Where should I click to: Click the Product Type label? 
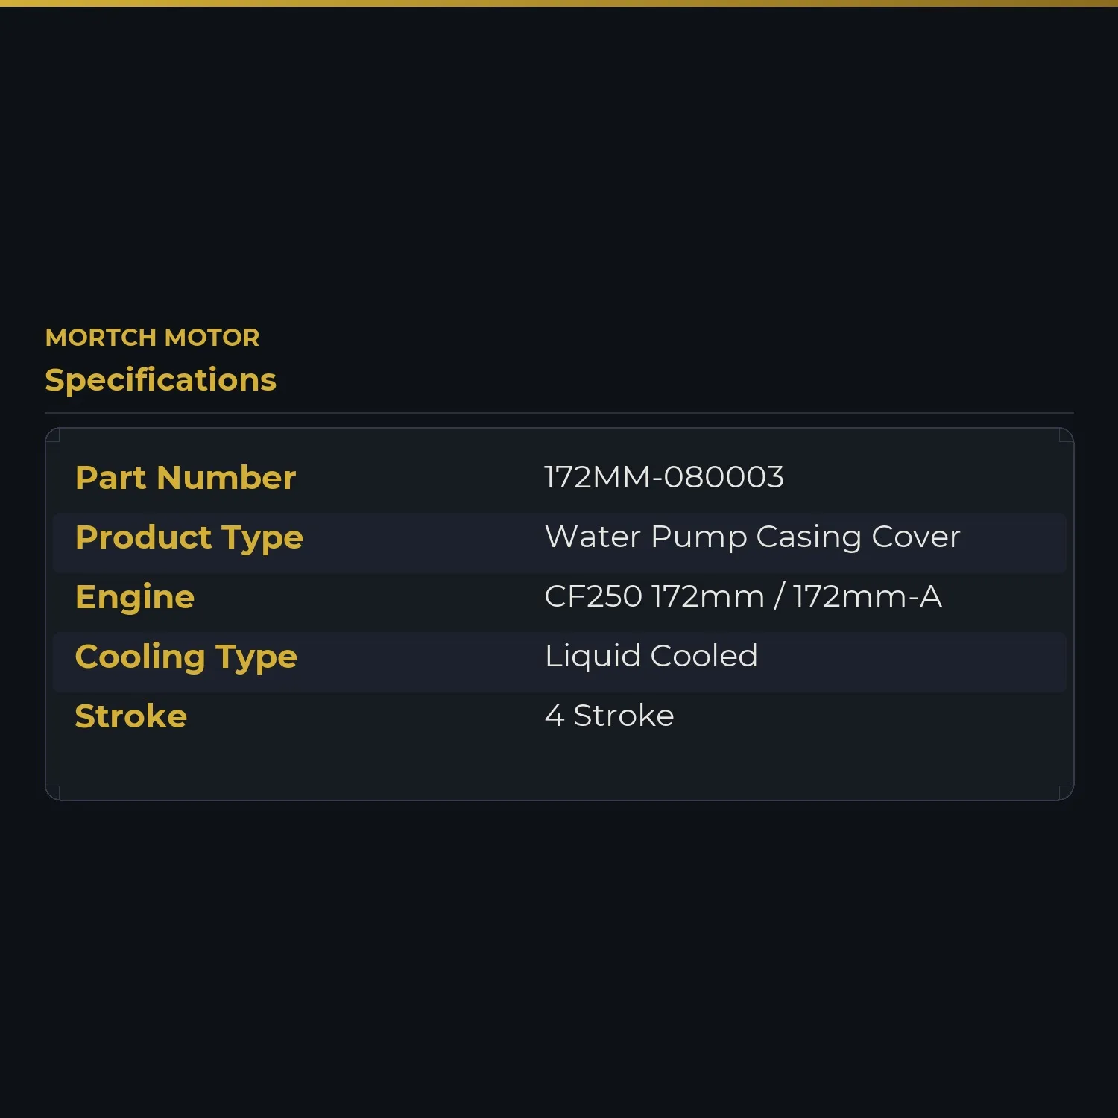[189, 538]
